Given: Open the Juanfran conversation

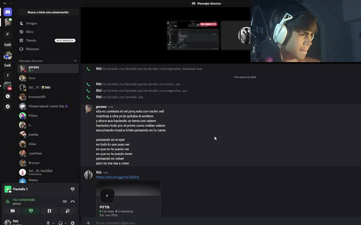Looking at the screenshot, I should click(x=48, y=153).
